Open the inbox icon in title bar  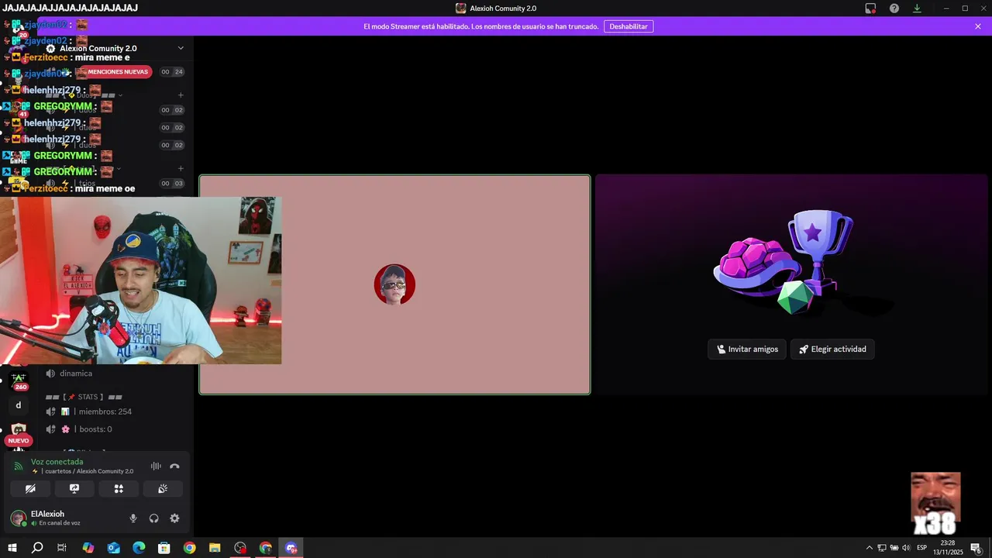870,9
